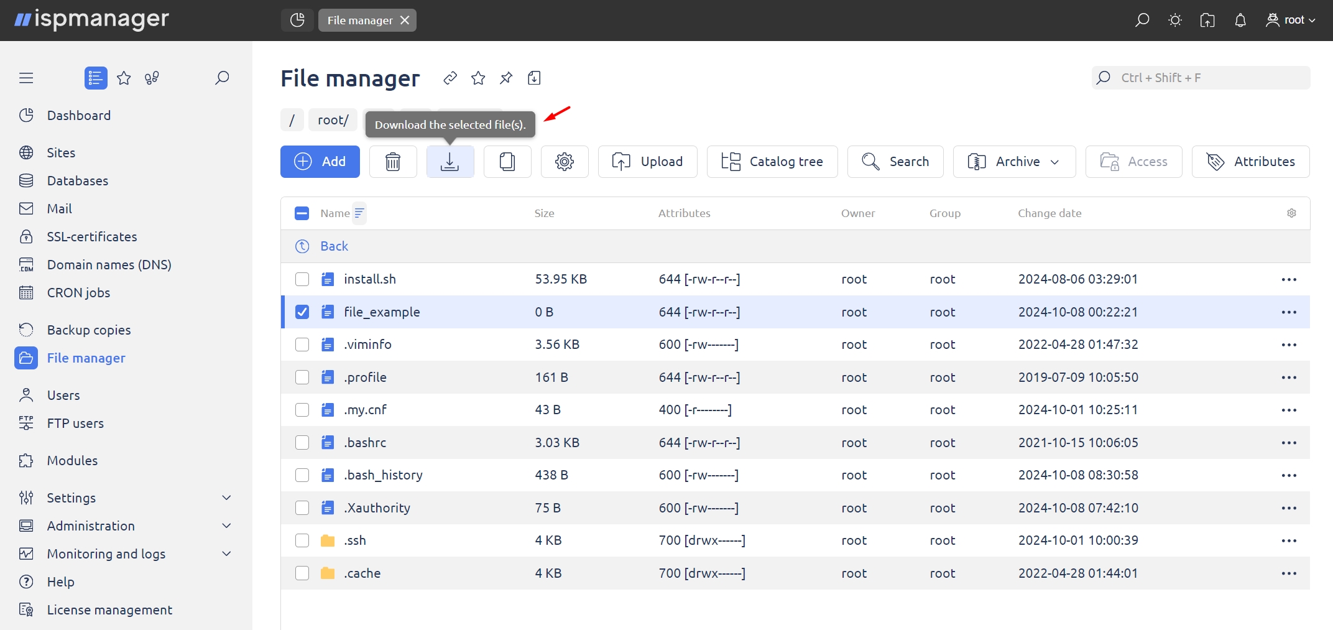Click the ispmanager logo

[91, 20]
